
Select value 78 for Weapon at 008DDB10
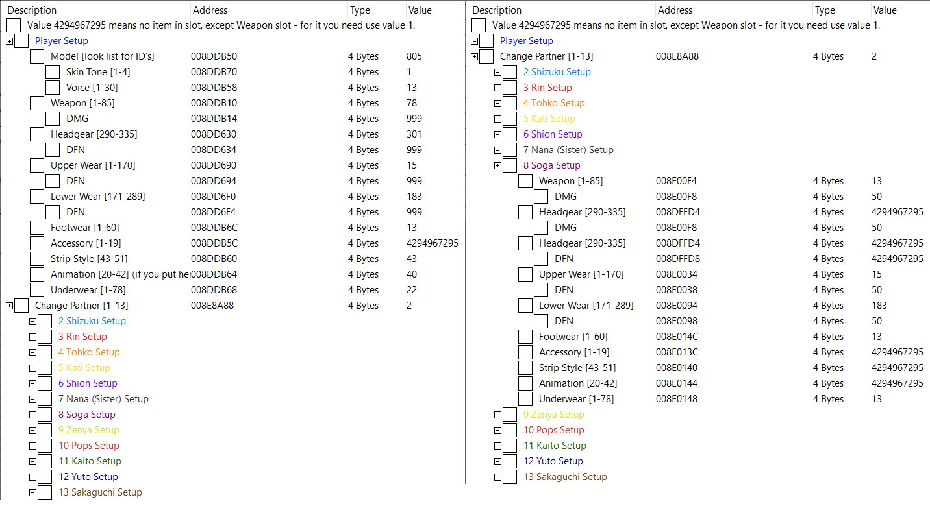pyautogui.click(x=412, y=103)
